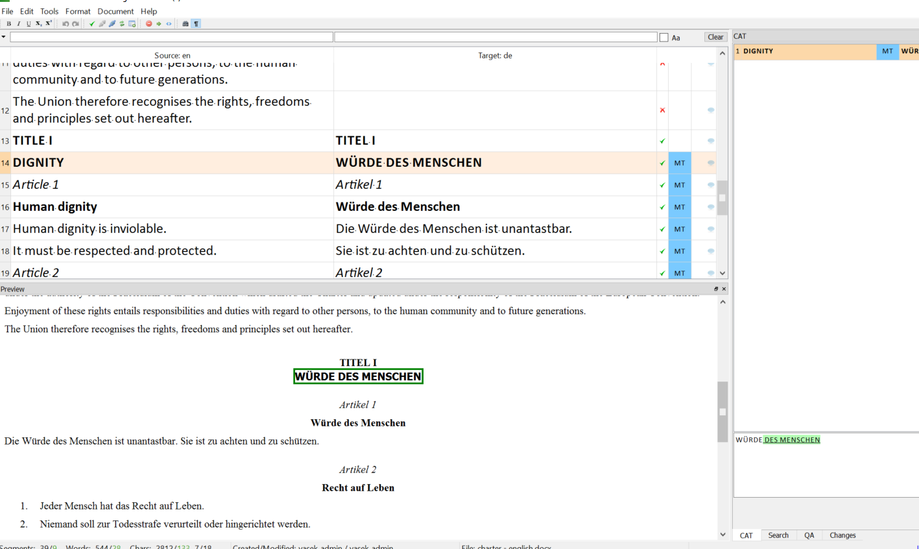This screenshot has height=549, width=919.
Task: Toggle confirmed checkmark for Article 1 segment
Action: click(x=662, y=185)
